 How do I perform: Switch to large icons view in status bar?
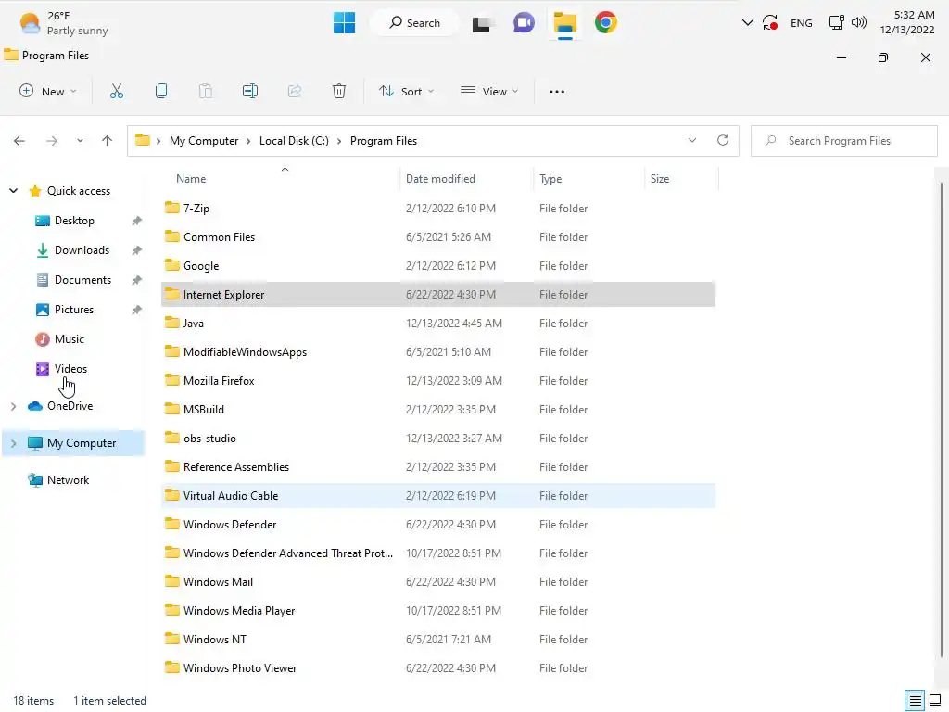pyautogui.click(x=935, y=701)
